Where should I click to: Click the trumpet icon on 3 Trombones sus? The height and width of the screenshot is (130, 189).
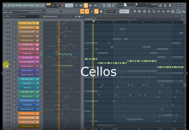pos(37,126)
